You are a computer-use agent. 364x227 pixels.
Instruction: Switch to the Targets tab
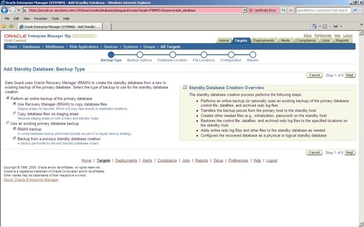coord(241,40)
